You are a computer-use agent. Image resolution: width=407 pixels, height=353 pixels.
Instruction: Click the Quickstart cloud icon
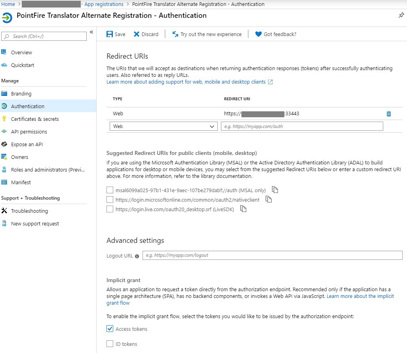[x=4, y=65]
